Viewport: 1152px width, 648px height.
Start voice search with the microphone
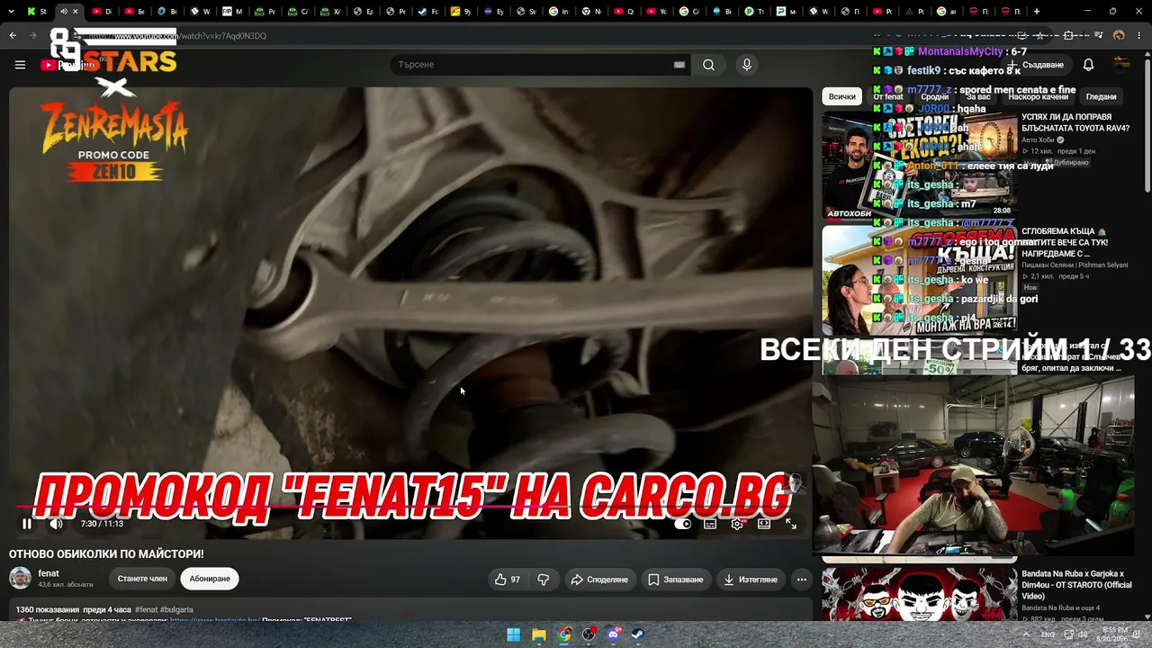point(746,65)
